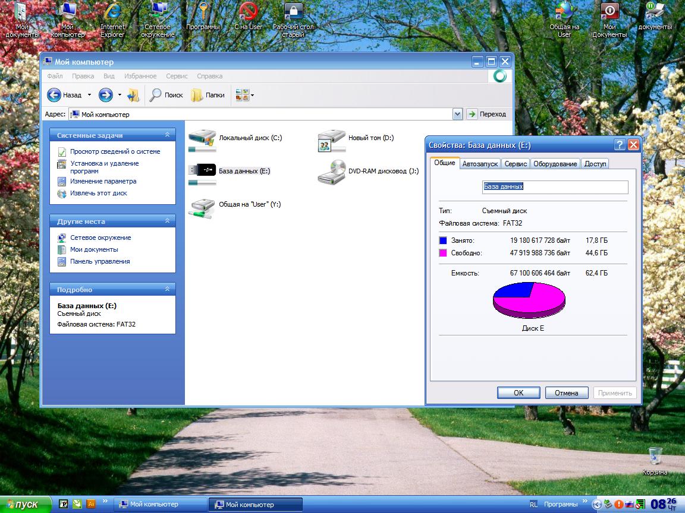Open the Файл menu
This screenshot has width=685, height=513.
(55, 76)
